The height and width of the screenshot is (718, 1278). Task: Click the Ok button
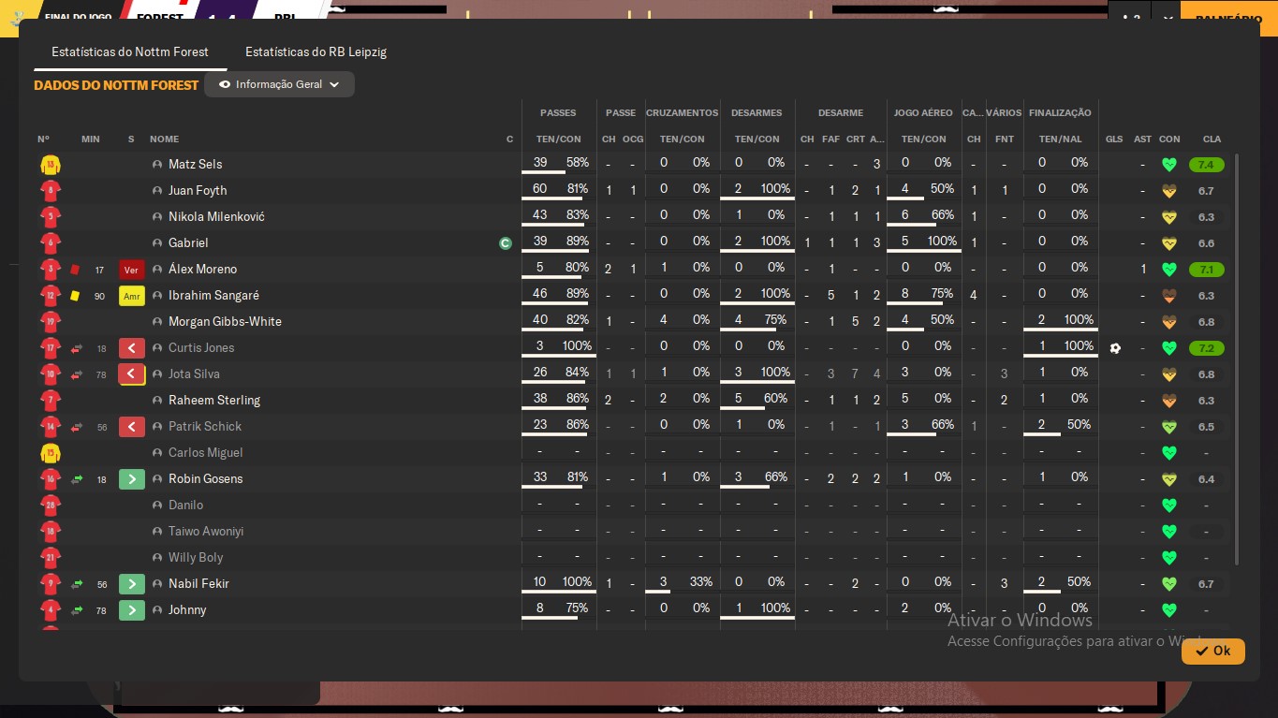[x=1212, y=651]
